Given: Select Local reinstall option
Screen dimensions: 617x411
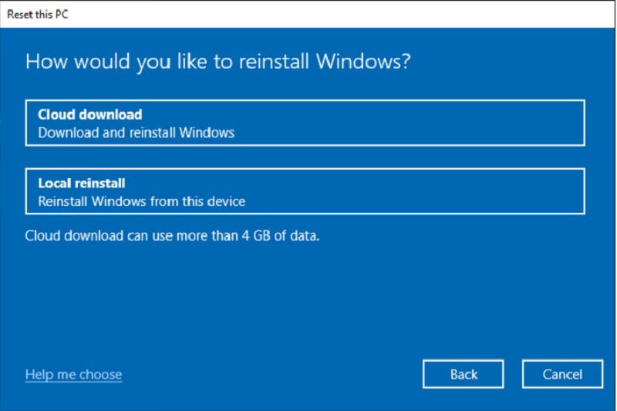Looking at the screenshot, I should (x=305, y=191).
